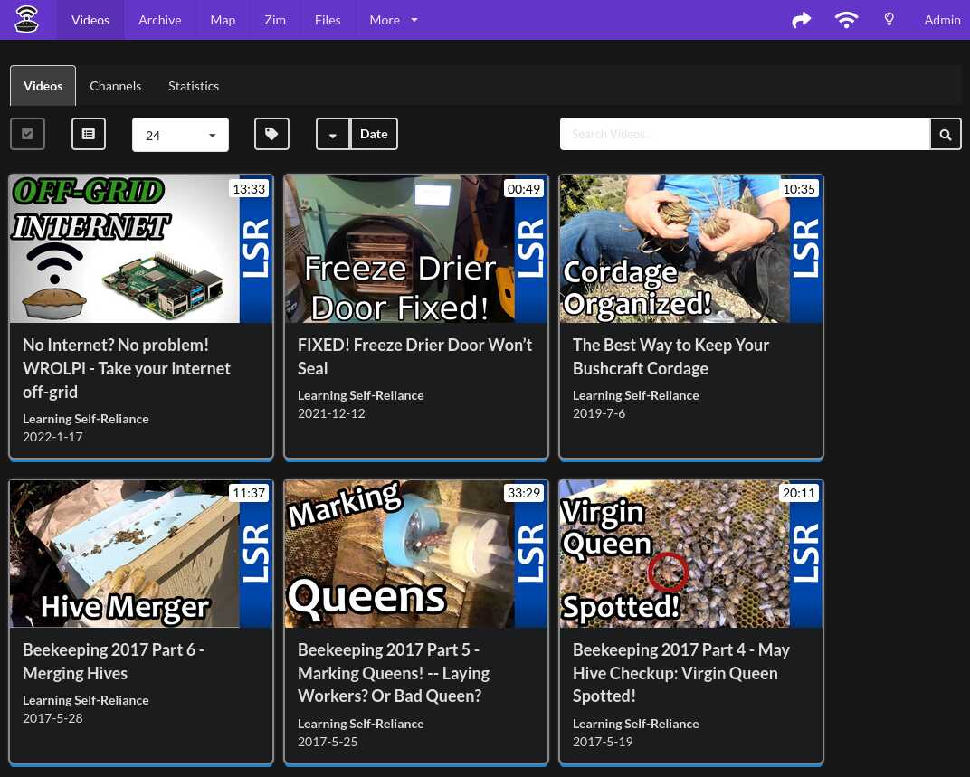Toggle the lightbulb theme icon
Viewport: 970px width, 777px height.
click(x=889, y=20)
